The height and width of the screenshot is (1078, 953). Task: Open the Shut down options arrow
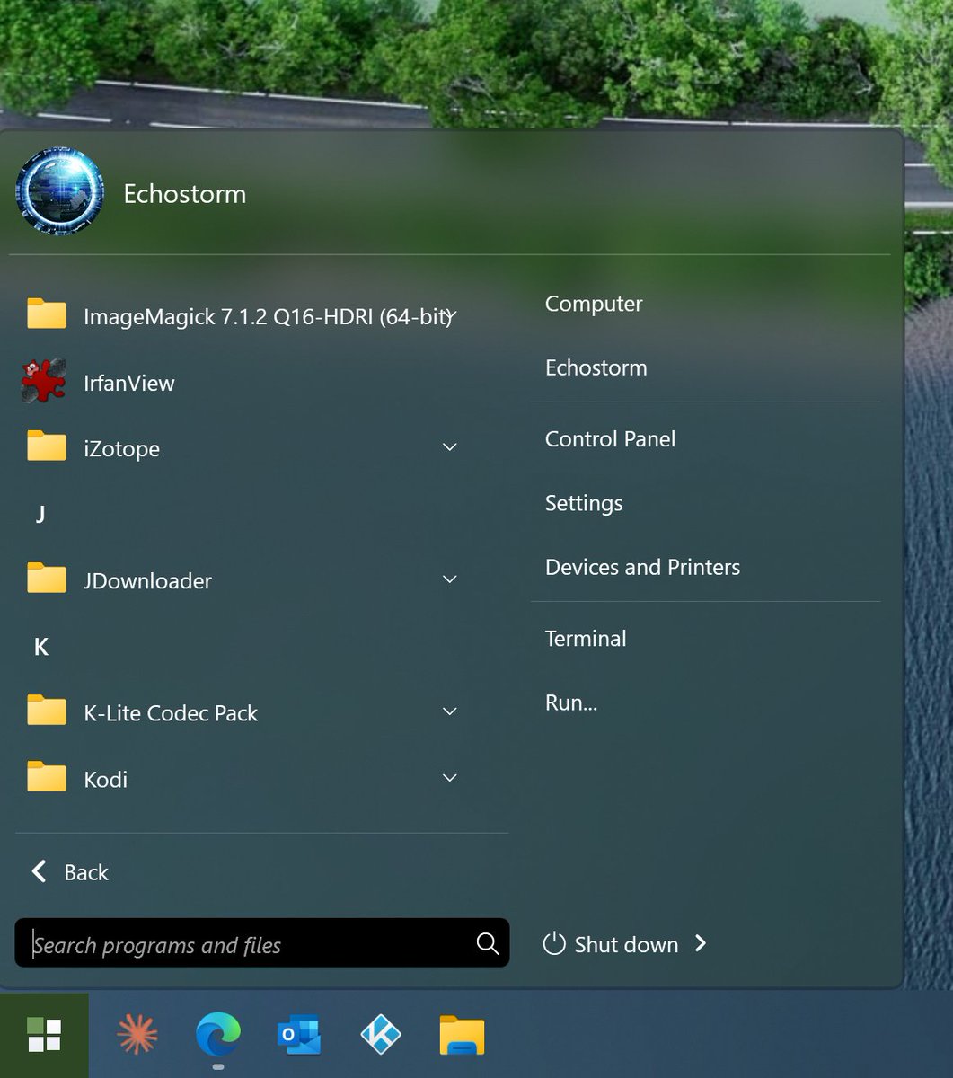(x=701, y=943)
